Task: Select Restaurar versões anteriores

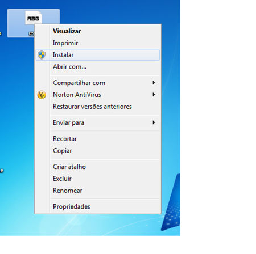Action: pyautogui.click(x=98, y=107)
